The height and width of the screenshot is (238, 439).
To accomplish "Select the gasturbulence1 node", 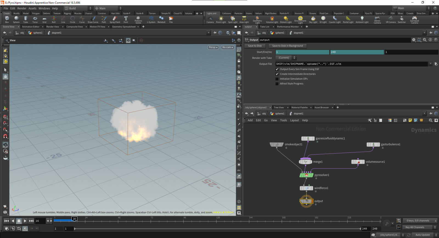I will click(373, 144).
